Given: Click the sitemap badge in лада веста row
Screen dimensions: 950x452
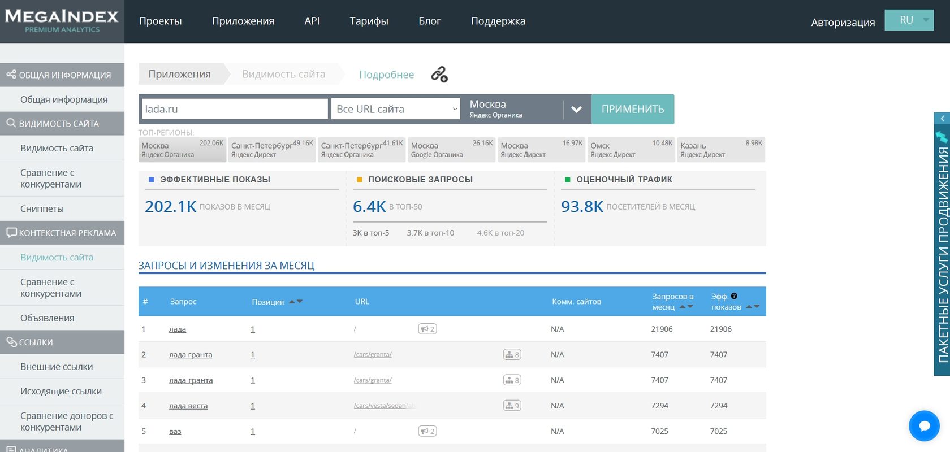Looking at the screenshot, I should 512,406.
